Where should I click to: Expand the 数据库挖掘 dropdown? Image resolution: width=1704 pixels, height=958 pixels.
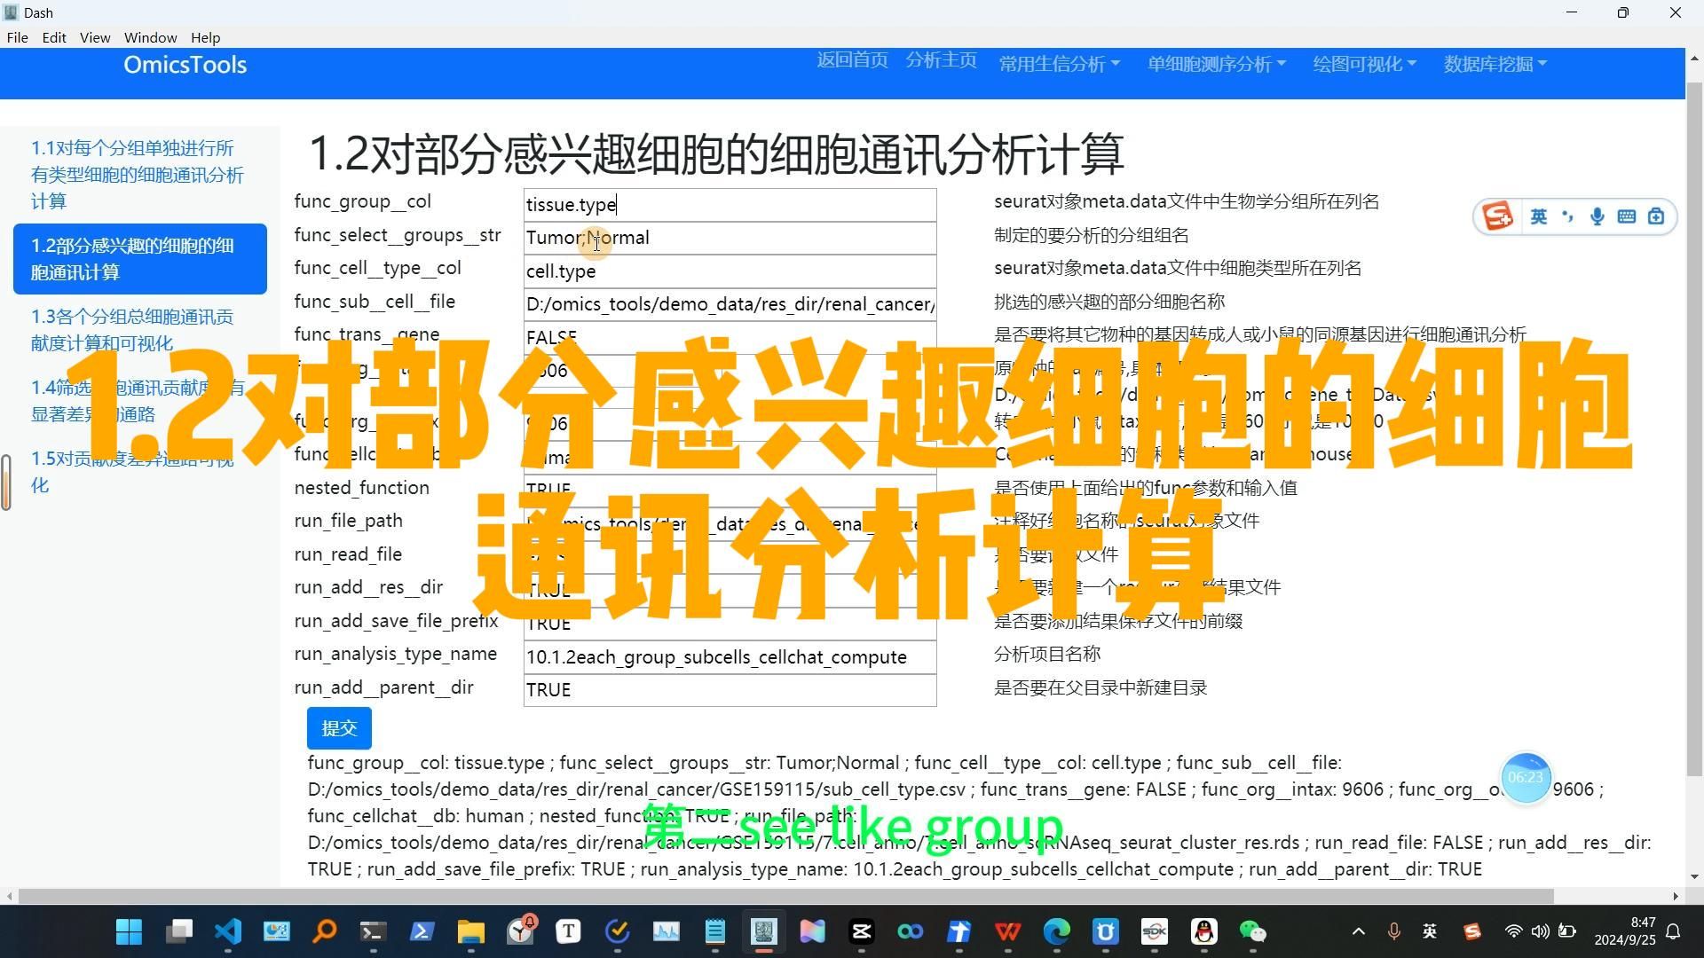point(1494,63)
